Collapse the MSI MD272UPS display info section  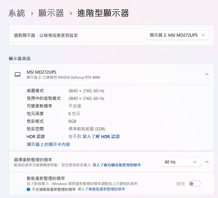[207, 74]
